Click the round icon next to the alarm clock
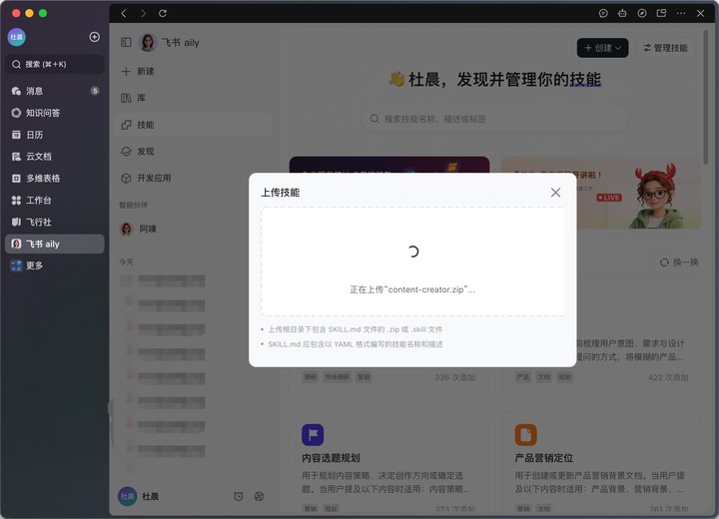This screenshot has width=719, height=519. tap(259, 496)
